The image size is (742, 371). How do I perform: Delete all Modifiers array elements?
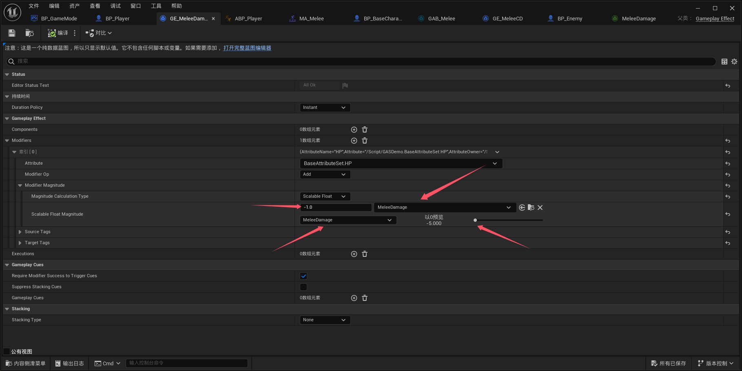[x=365, y=141]
